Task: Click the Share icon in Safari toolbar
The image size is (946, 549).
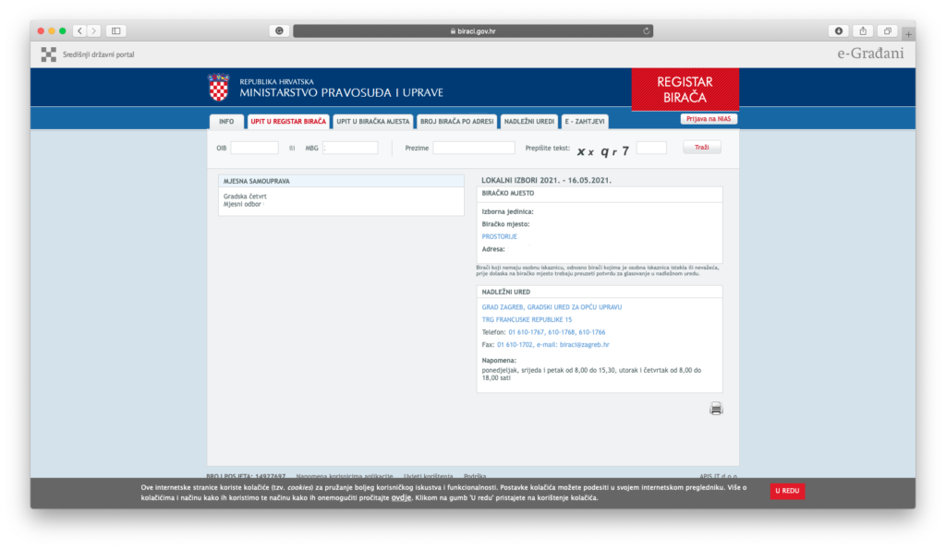Action: coord(863,30)
